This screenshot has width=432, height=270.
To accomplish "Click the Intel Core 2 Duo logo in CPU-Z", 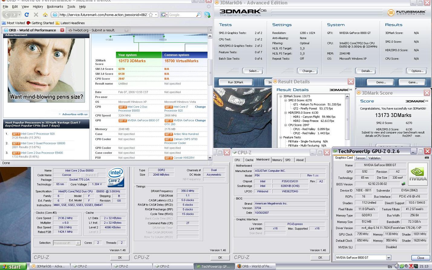I will coord(116,177).
